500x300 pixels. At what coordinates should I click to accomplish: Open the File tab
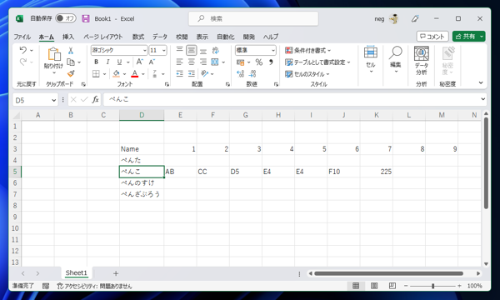[x=22, y=37]
